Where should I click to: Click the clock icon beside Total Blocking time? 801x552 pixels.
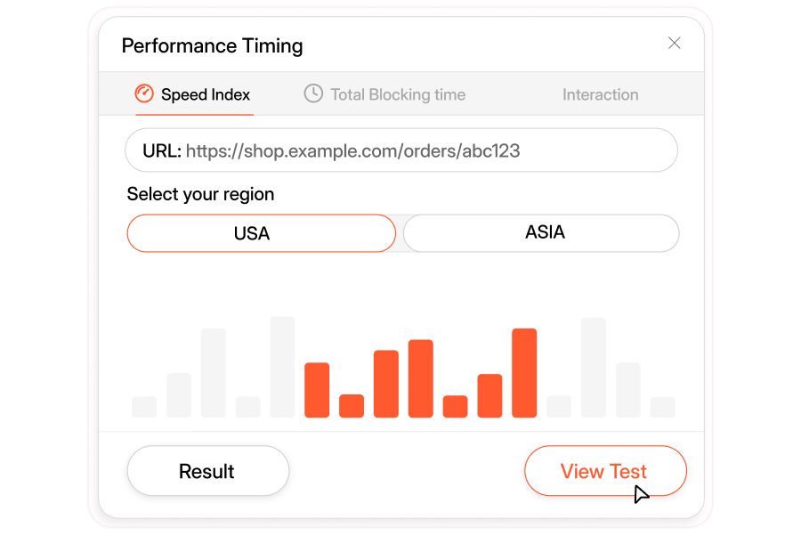(x=313, y=93)
